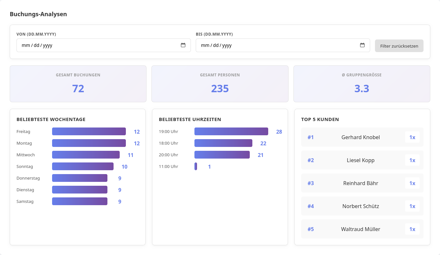Select the Gesamt Personen statistic card
This screenshot has width=440, height=255.
point(220,83)
